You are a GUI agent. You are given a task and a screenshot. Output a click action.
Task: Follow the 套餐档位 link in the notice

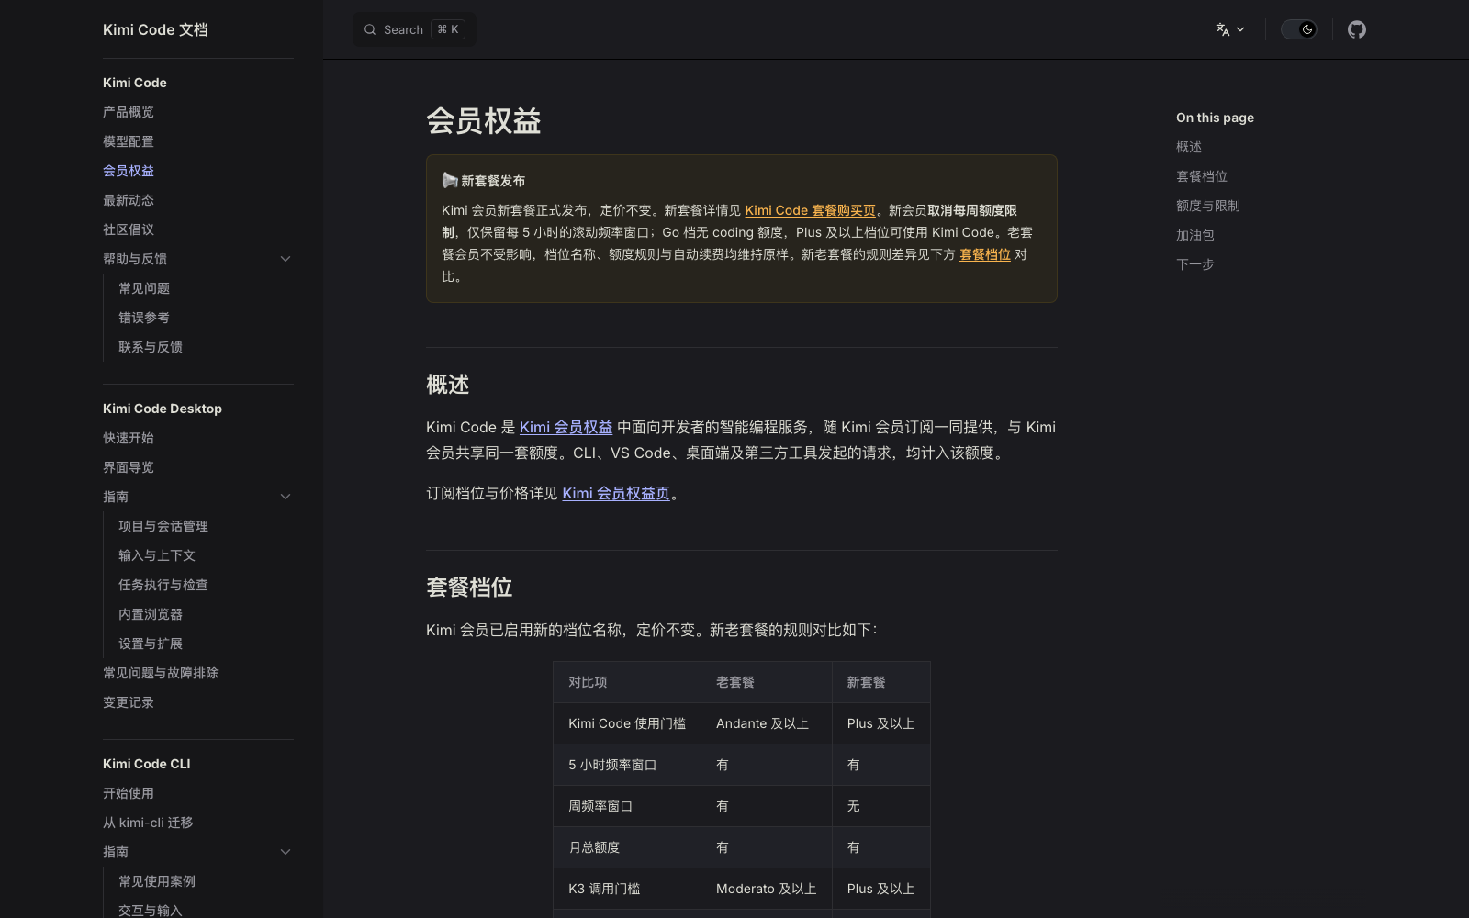985,254
